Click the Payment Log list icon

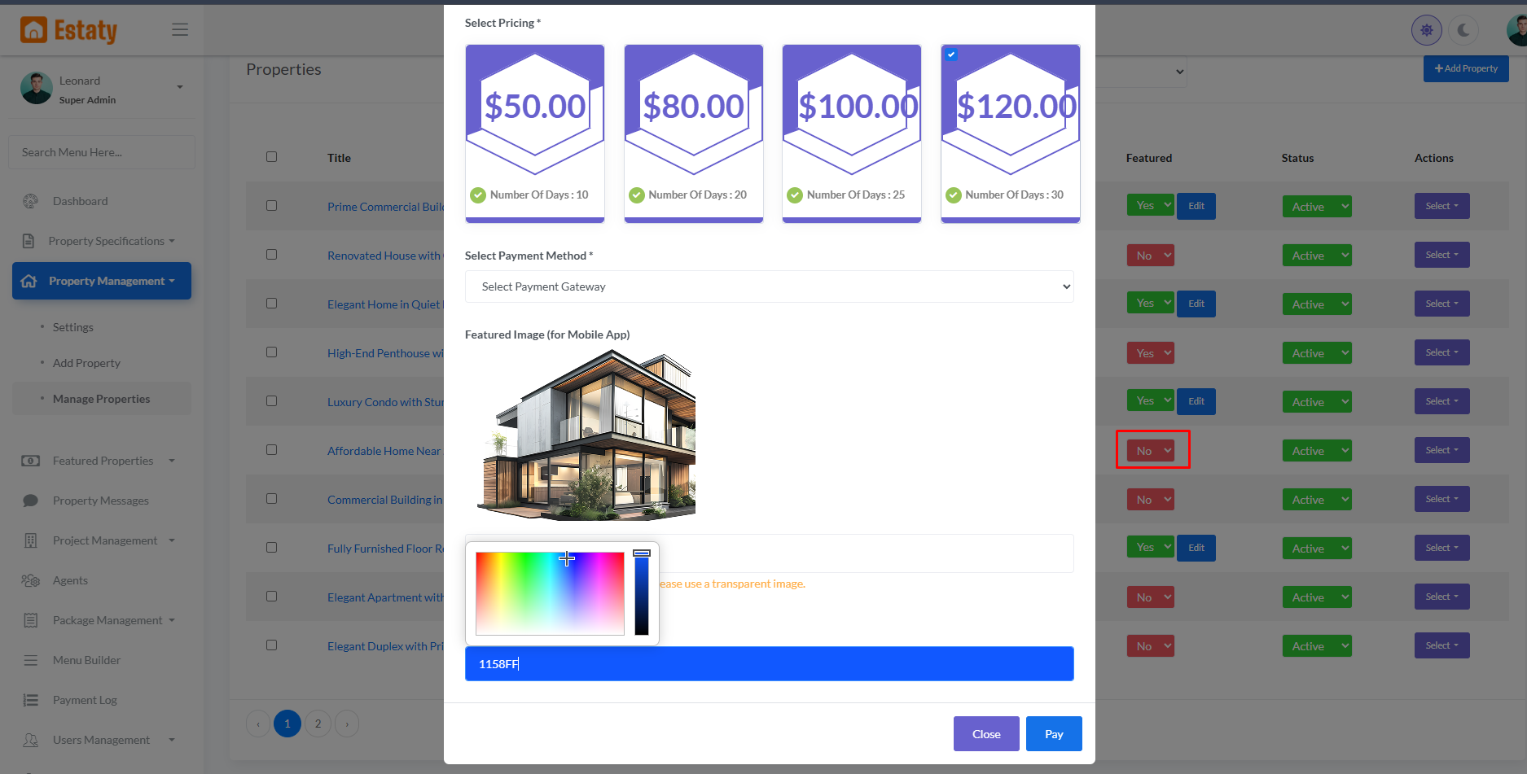tap(31, 700)
